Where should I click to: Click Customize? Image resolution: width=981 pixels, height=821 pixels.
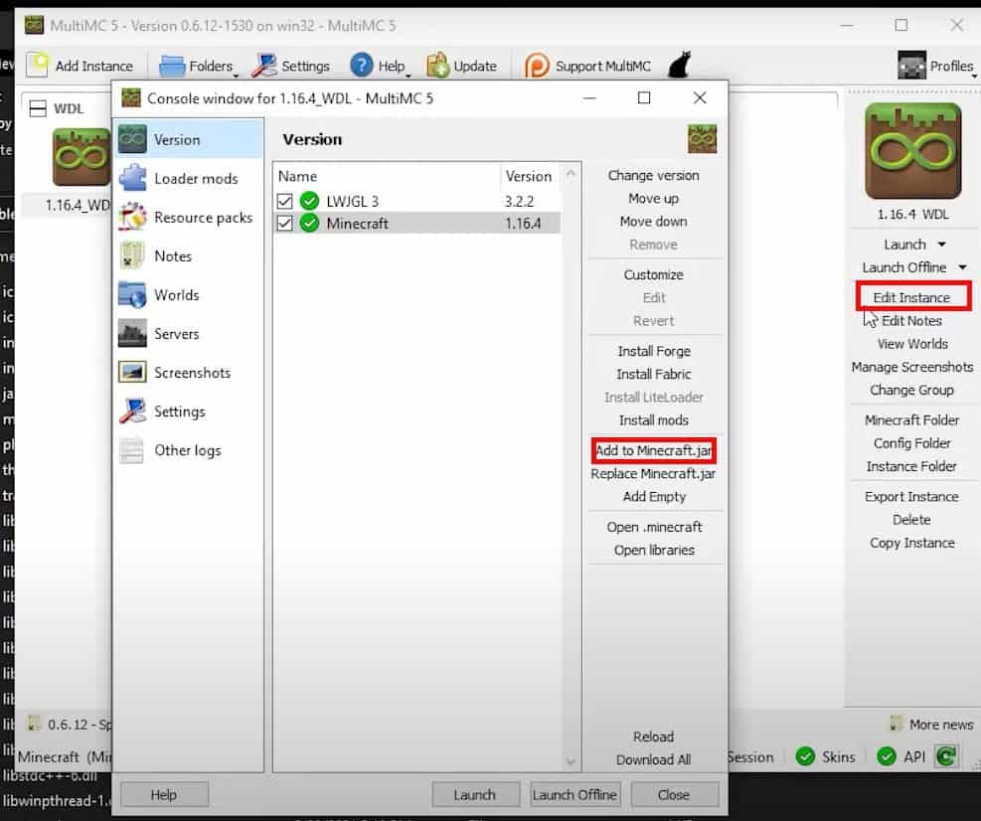tap(653, 274)
